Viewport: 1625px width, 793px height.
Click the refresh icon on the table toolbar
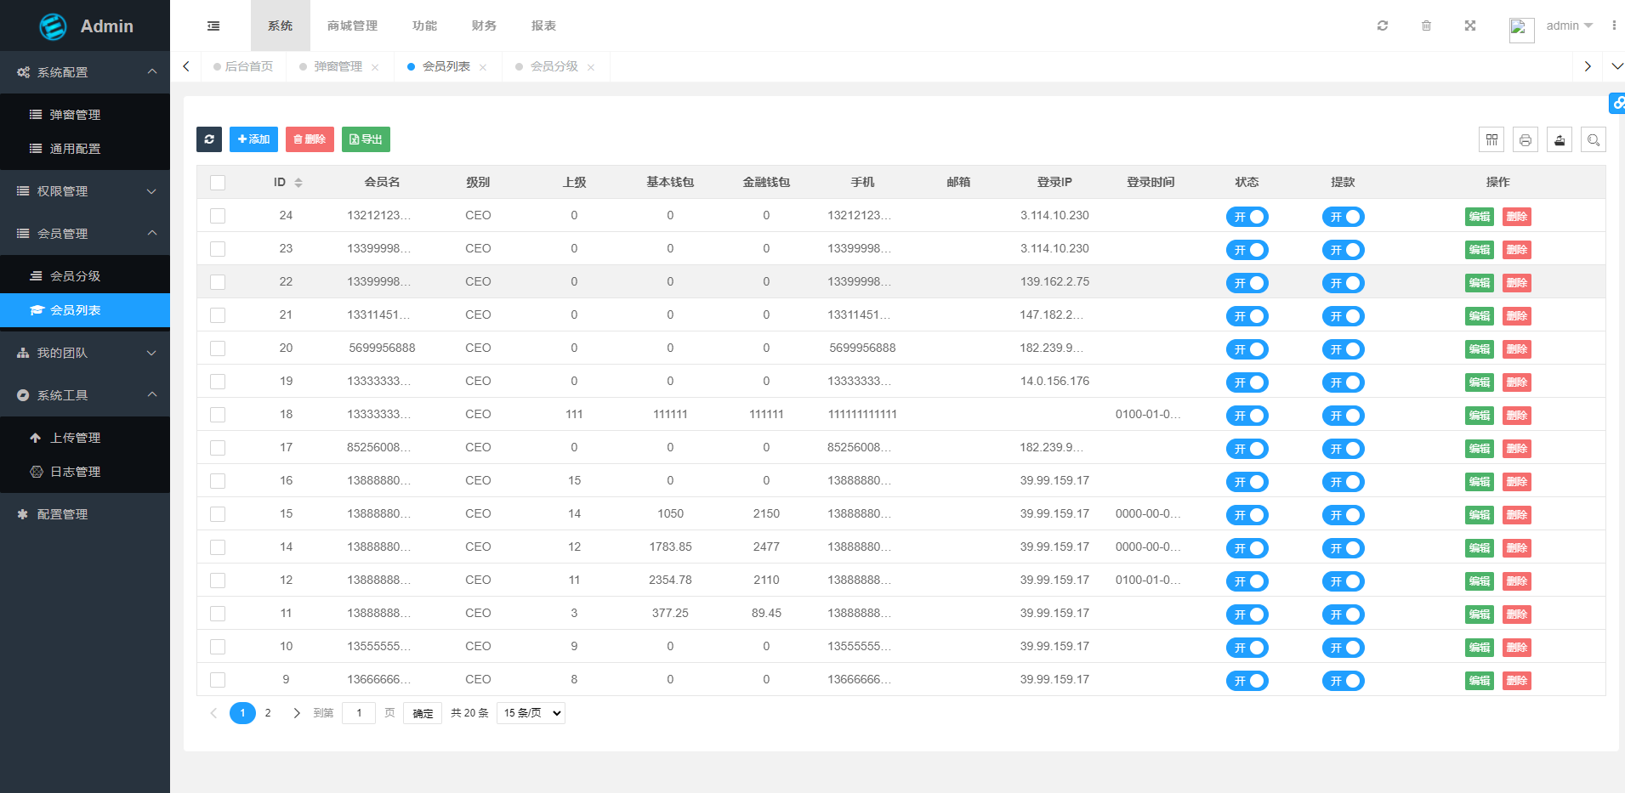pyautogui.click(x=209, y=139)
